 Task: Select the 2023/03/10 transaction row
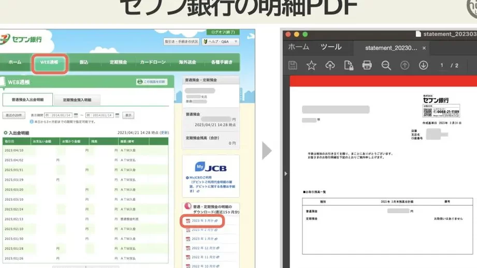click(85, 199)
